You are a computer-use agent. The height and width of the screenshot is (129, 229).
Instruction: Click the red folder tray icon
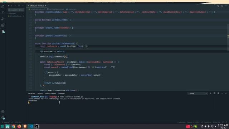[x=188, y=126]
